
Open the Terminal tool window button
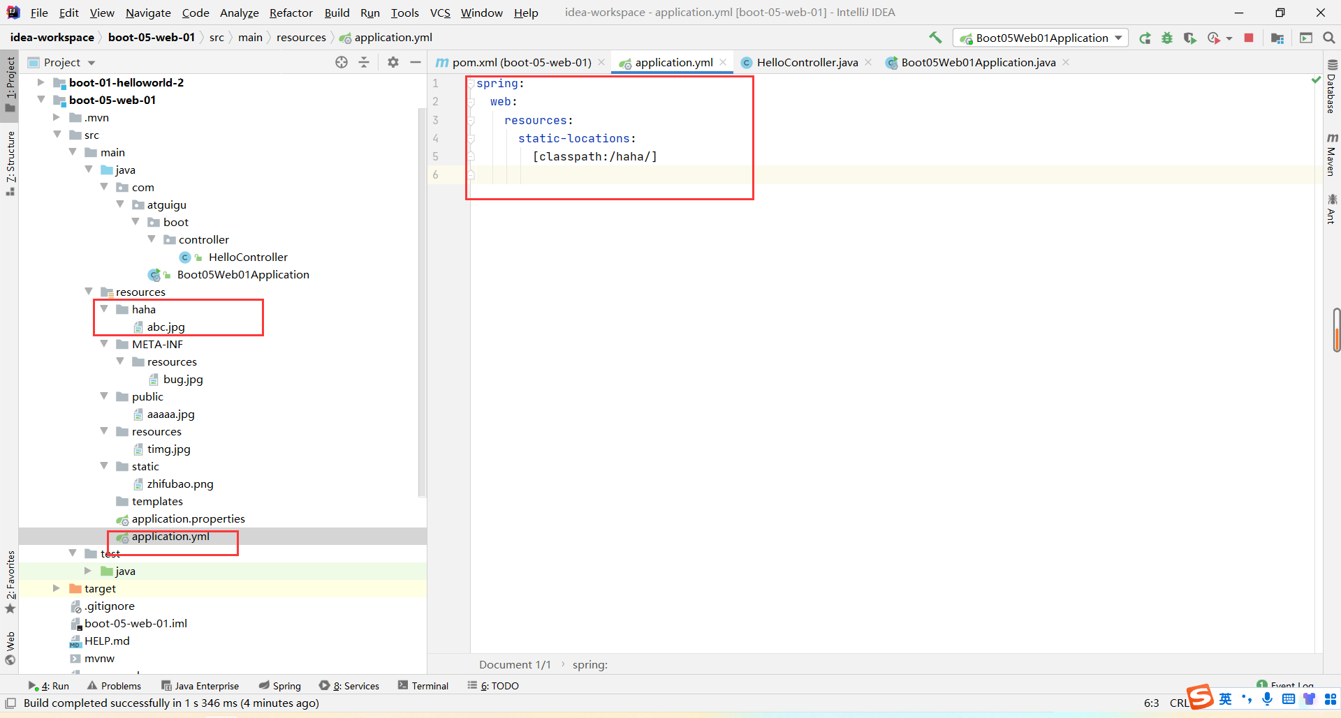click(x=423, y=685)
